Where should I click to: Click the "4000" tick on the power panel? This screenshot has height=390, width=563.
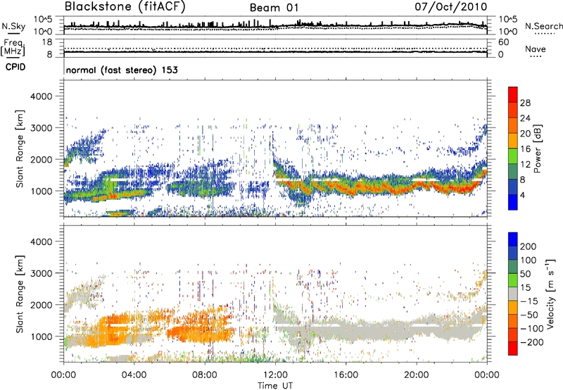tap(41, 96)
